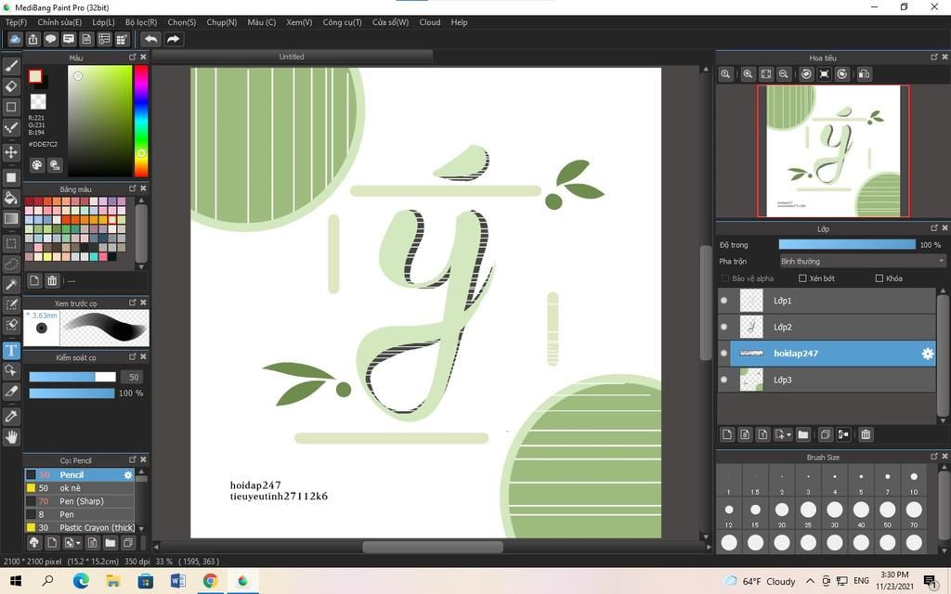
Task: Hide the Lớp1 layer
Action: [723, 301]
